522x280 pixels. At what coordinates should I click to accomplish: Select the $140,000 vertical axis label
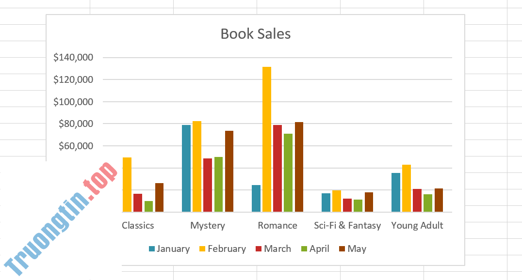(x=73, y=58)
